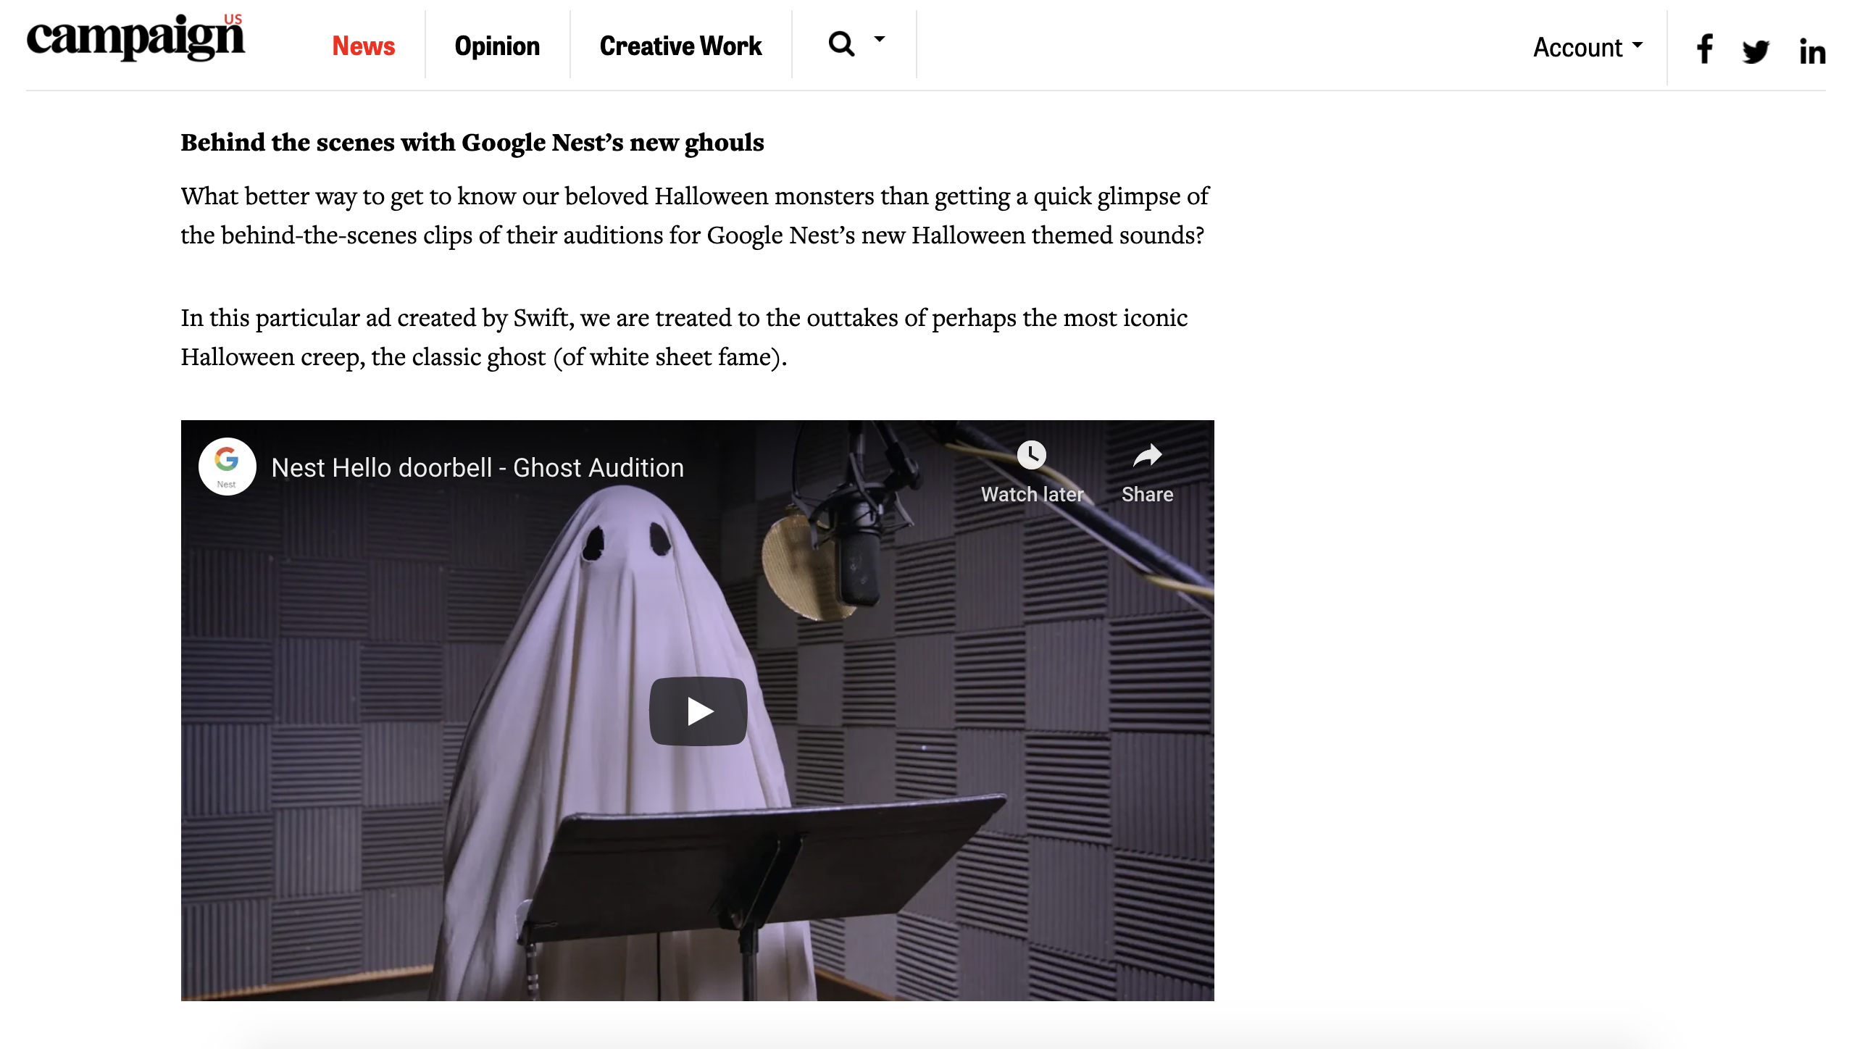Viewport: 1852px width, 1049px height.
Task: Go to the Opinion section
Action: (x=497, y=46)
